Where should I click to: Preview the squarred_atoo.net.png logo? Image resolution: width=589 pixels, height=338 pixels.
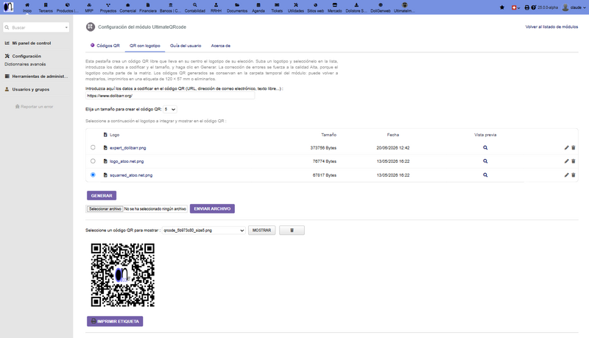tap(485, 175)
